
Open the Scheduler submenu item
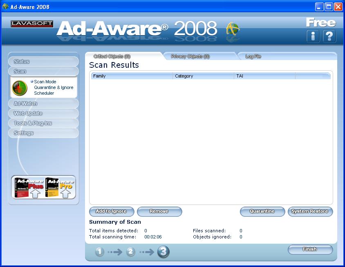pyautogui.click(x=44, y=93)
